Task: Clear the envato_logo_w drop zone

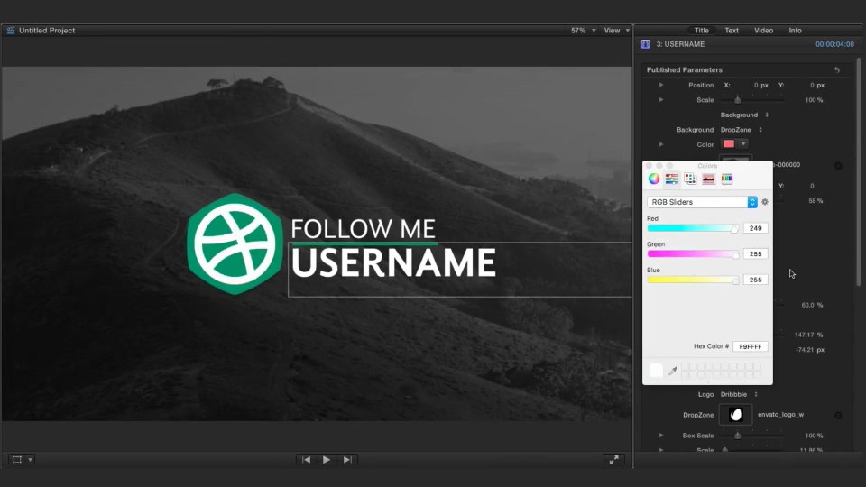Action: click(x=838, y=415)
